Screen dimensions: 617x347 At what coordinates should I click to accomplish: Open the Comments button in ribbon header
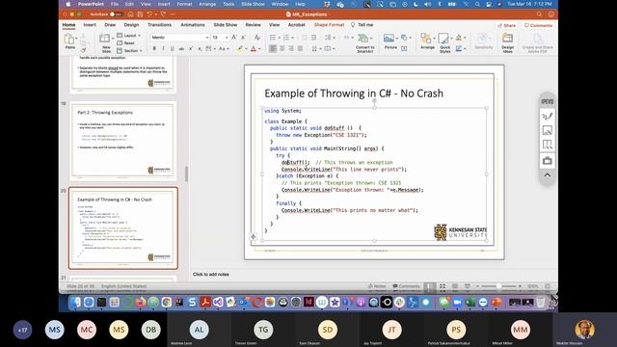[538, 25]
